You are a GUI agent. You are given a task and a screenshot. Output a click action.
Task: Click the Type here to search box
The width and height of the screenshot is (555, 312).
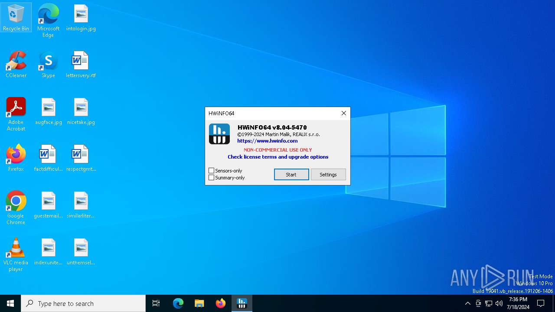pyautogui.click(x=83, y=303)
